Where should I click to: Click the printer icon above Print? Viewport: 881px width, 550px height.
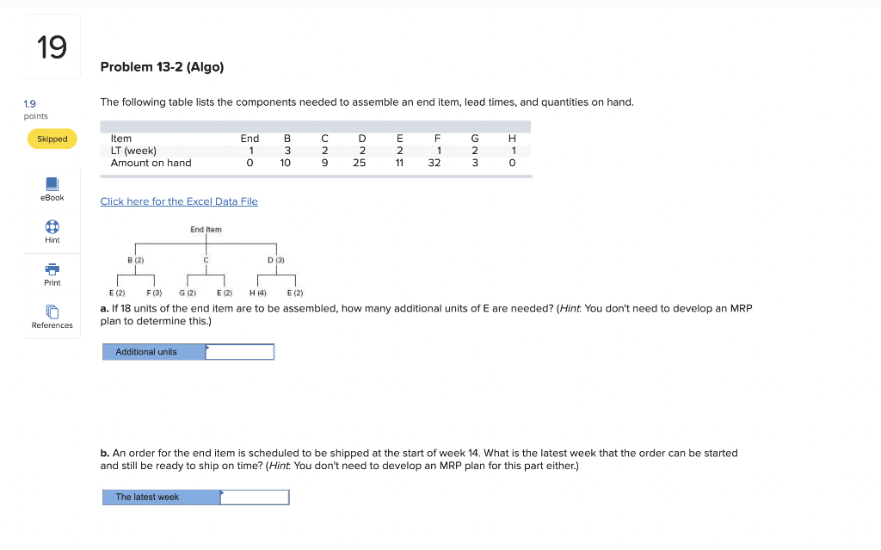(x=52, y=269)
